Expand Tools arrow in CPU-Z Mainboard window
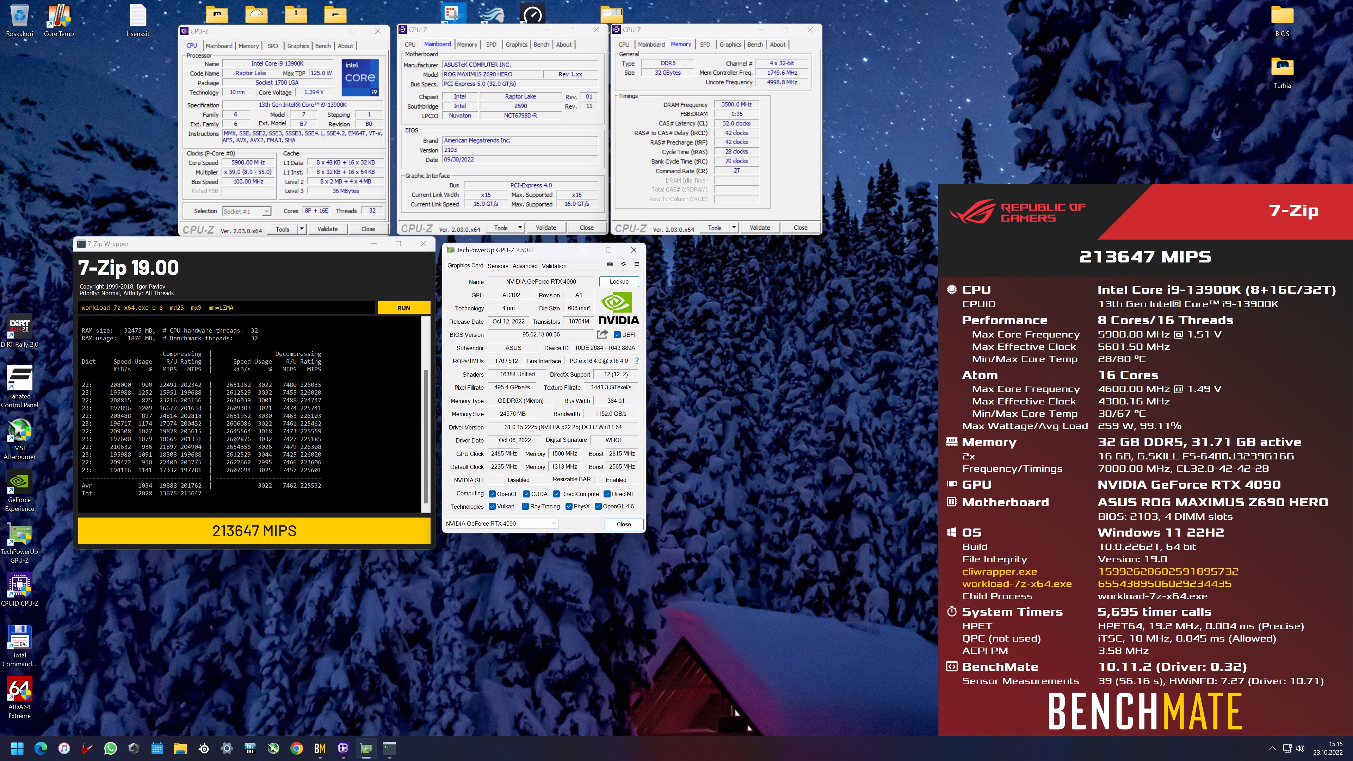 pos(520,227)
